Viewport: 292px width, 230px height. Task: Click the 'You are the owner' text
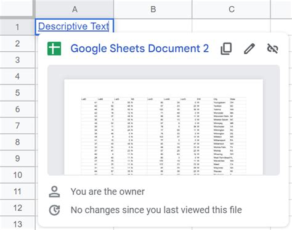[x=108, y=192]
